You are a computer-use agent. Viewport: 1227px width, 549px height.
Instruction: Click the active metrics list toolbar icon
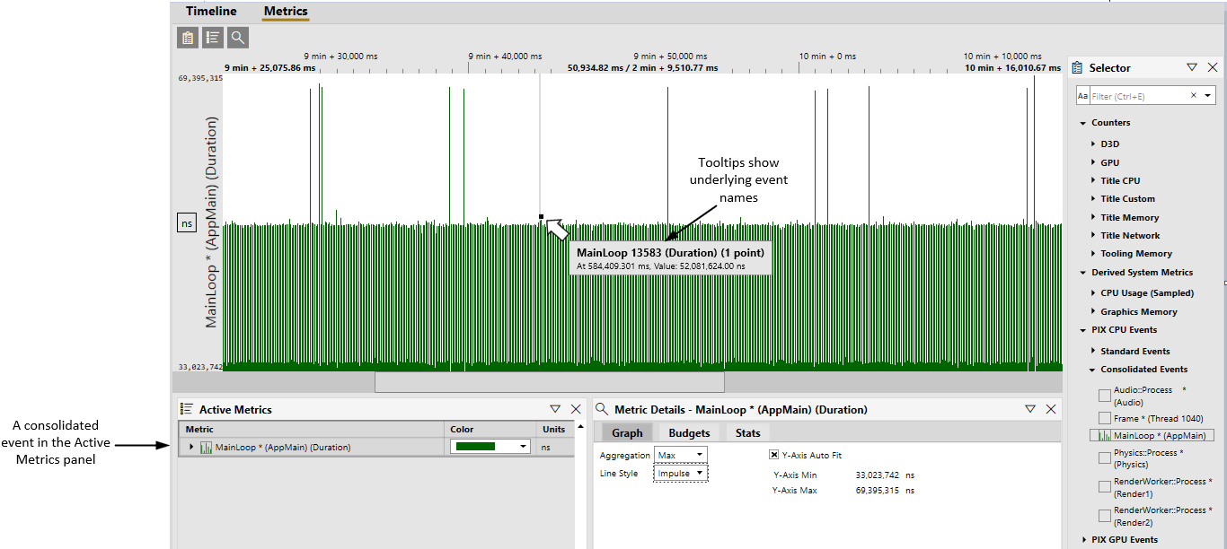[x=213, y=38]
